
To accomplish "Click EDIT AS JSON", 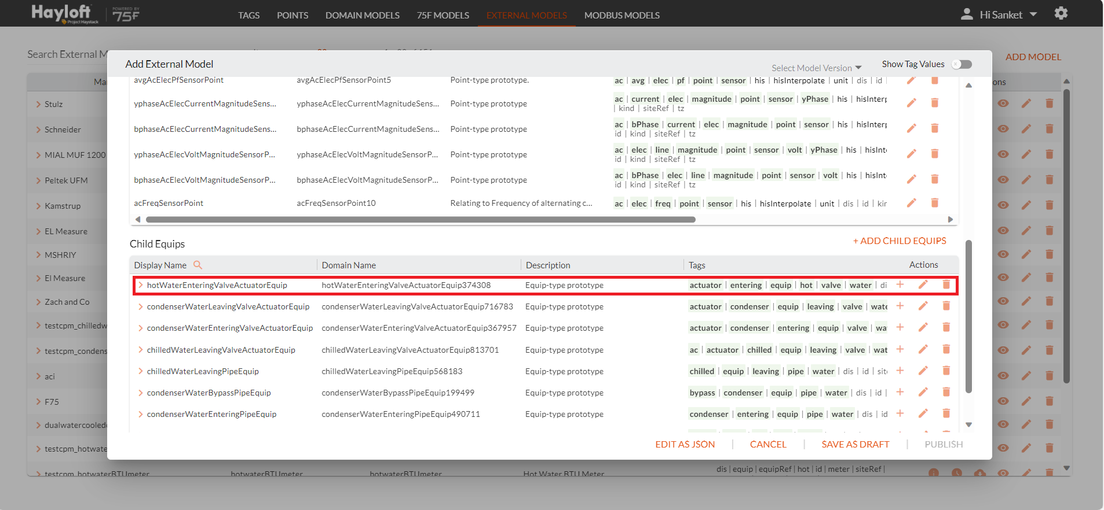I will pyautogui.click(x=685, y=444).
